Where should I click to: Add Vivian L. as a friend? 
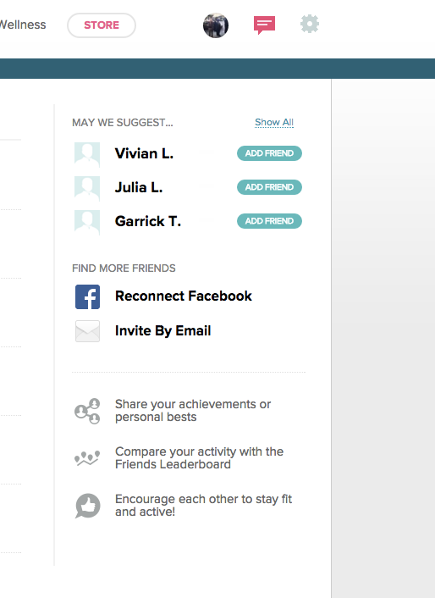(x=269, y=153)
